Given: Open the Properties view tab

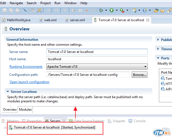Looking at the screenshot, I should pos(32,121).
